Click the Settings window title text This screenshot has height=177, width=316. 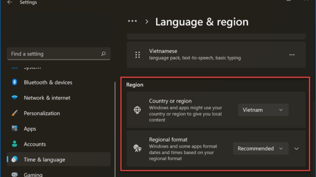(28, 2)
